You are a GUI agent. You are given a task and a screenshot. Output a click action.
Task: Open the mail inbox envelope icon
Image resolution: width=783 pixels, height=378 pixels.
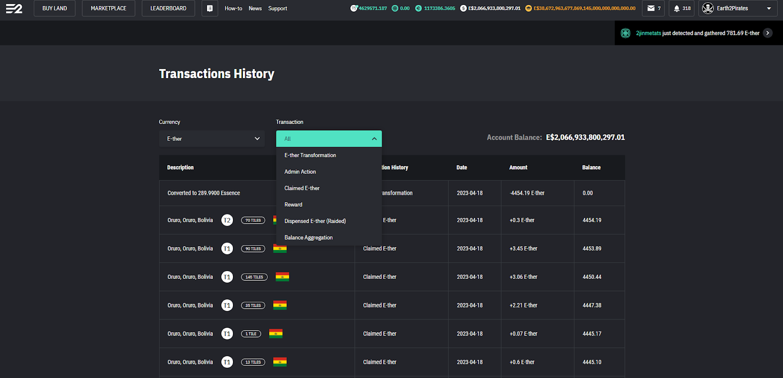(x=651, y=8)
